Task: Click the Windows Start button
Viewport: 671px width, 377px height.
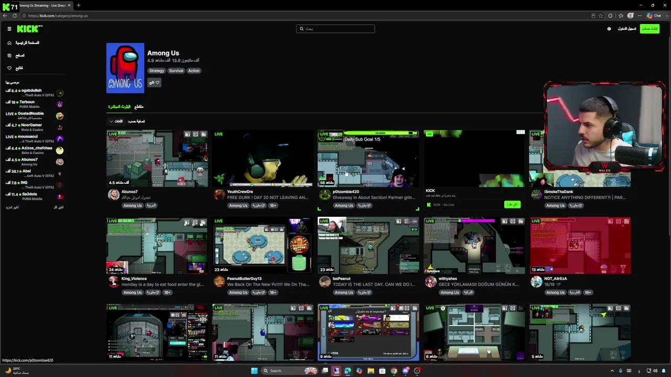Action: [254, 371]
